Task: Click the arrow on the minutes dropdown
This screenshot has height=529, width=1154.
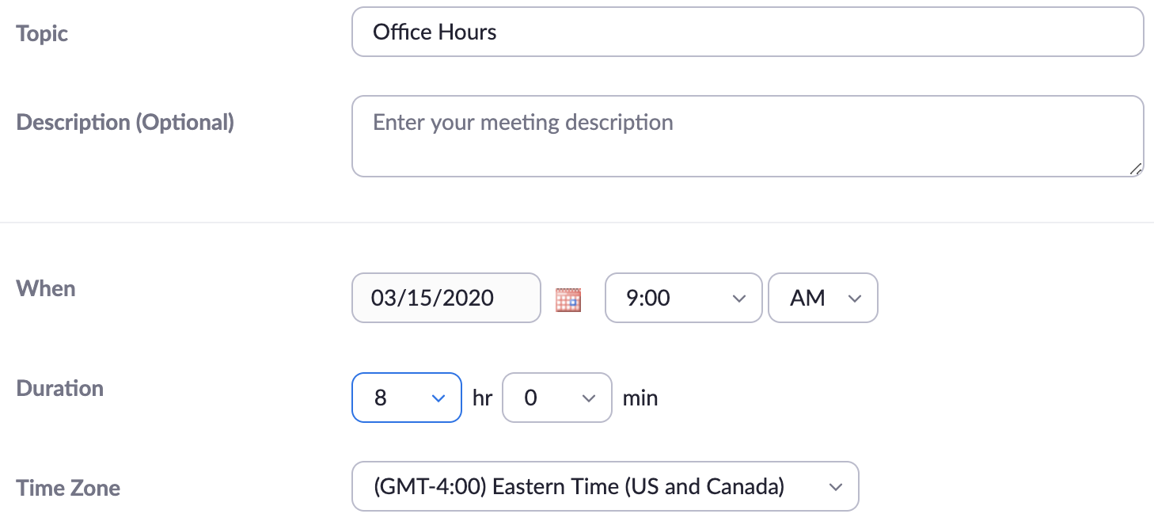Action: point(588,398)
